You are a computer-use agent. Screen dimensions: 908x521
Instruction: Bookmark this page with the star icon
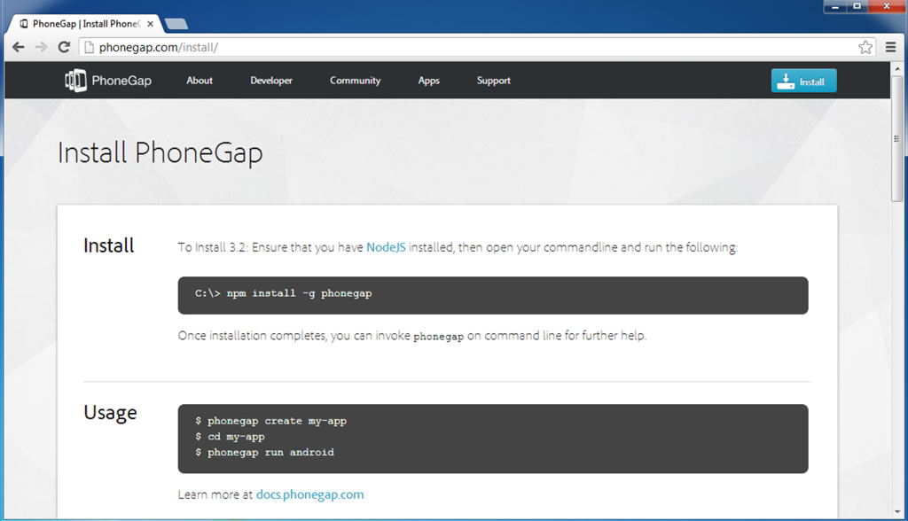pos(865,48)
